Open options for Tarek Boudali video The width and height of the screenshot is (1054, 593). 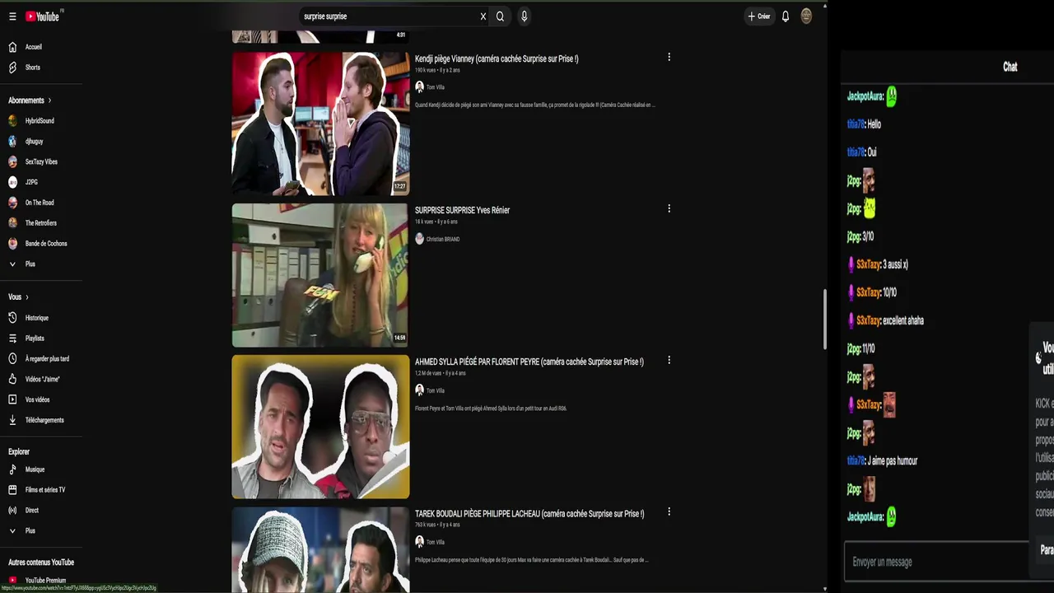click(669, 512)
